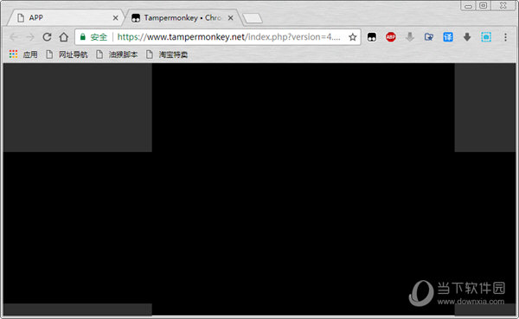Click the gray download arrow extension icon
This screenshot has height=319, width=519.
[x=410, y=36]
